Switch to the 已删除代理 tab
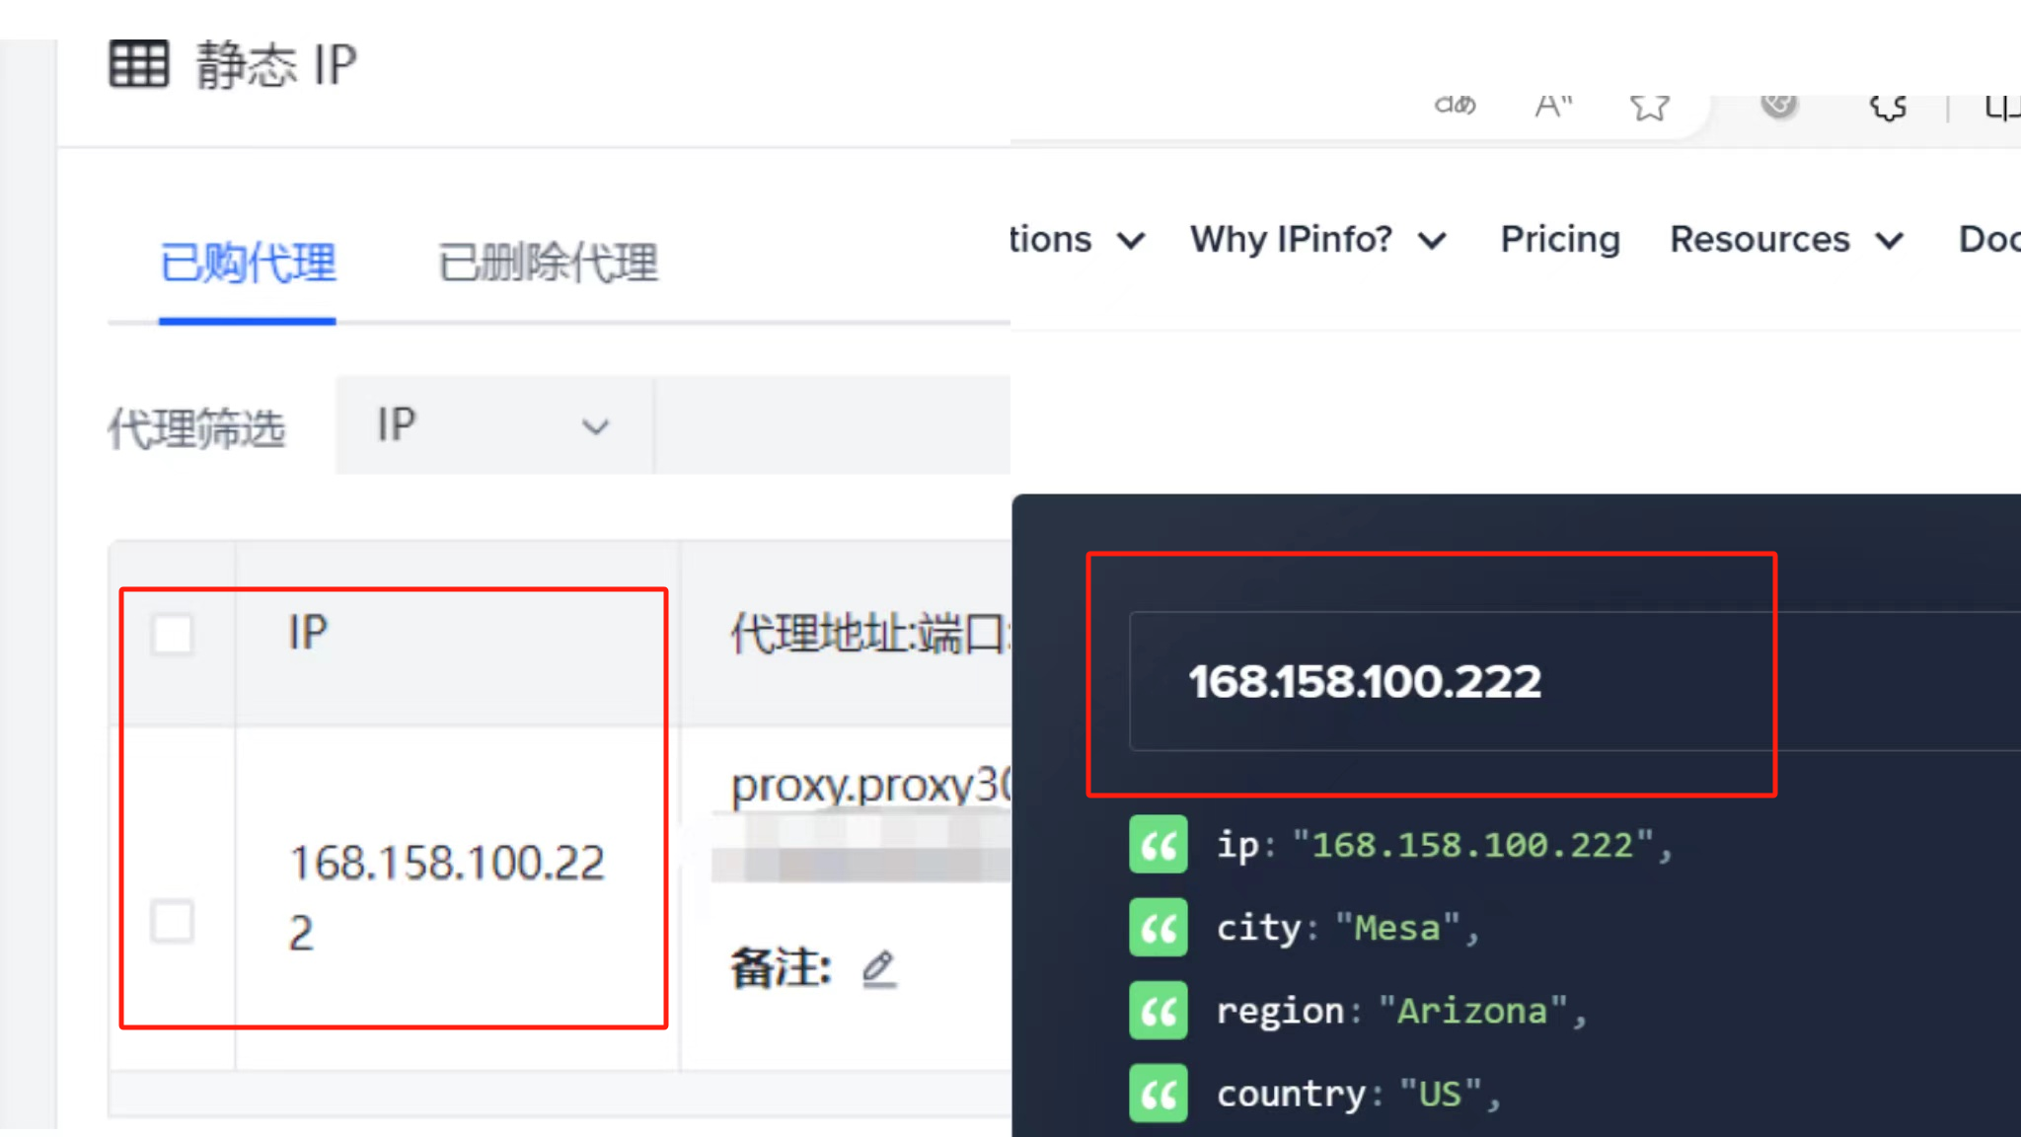 (x=547, y=260)
